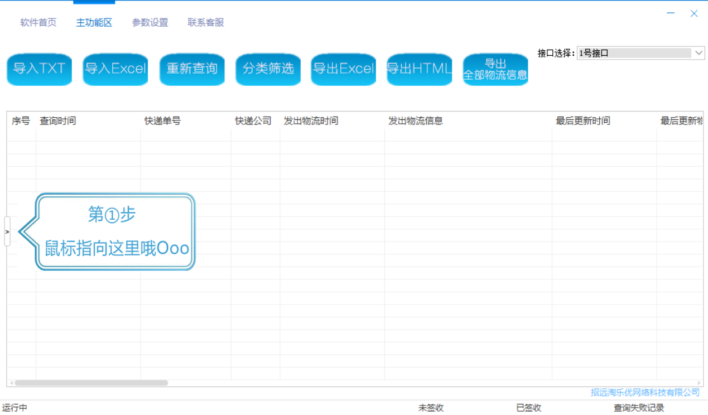Export all logistics info (导出全部物流信息)
The height and width of the screenshot is (415, 708).
click(x=495, y=69)
